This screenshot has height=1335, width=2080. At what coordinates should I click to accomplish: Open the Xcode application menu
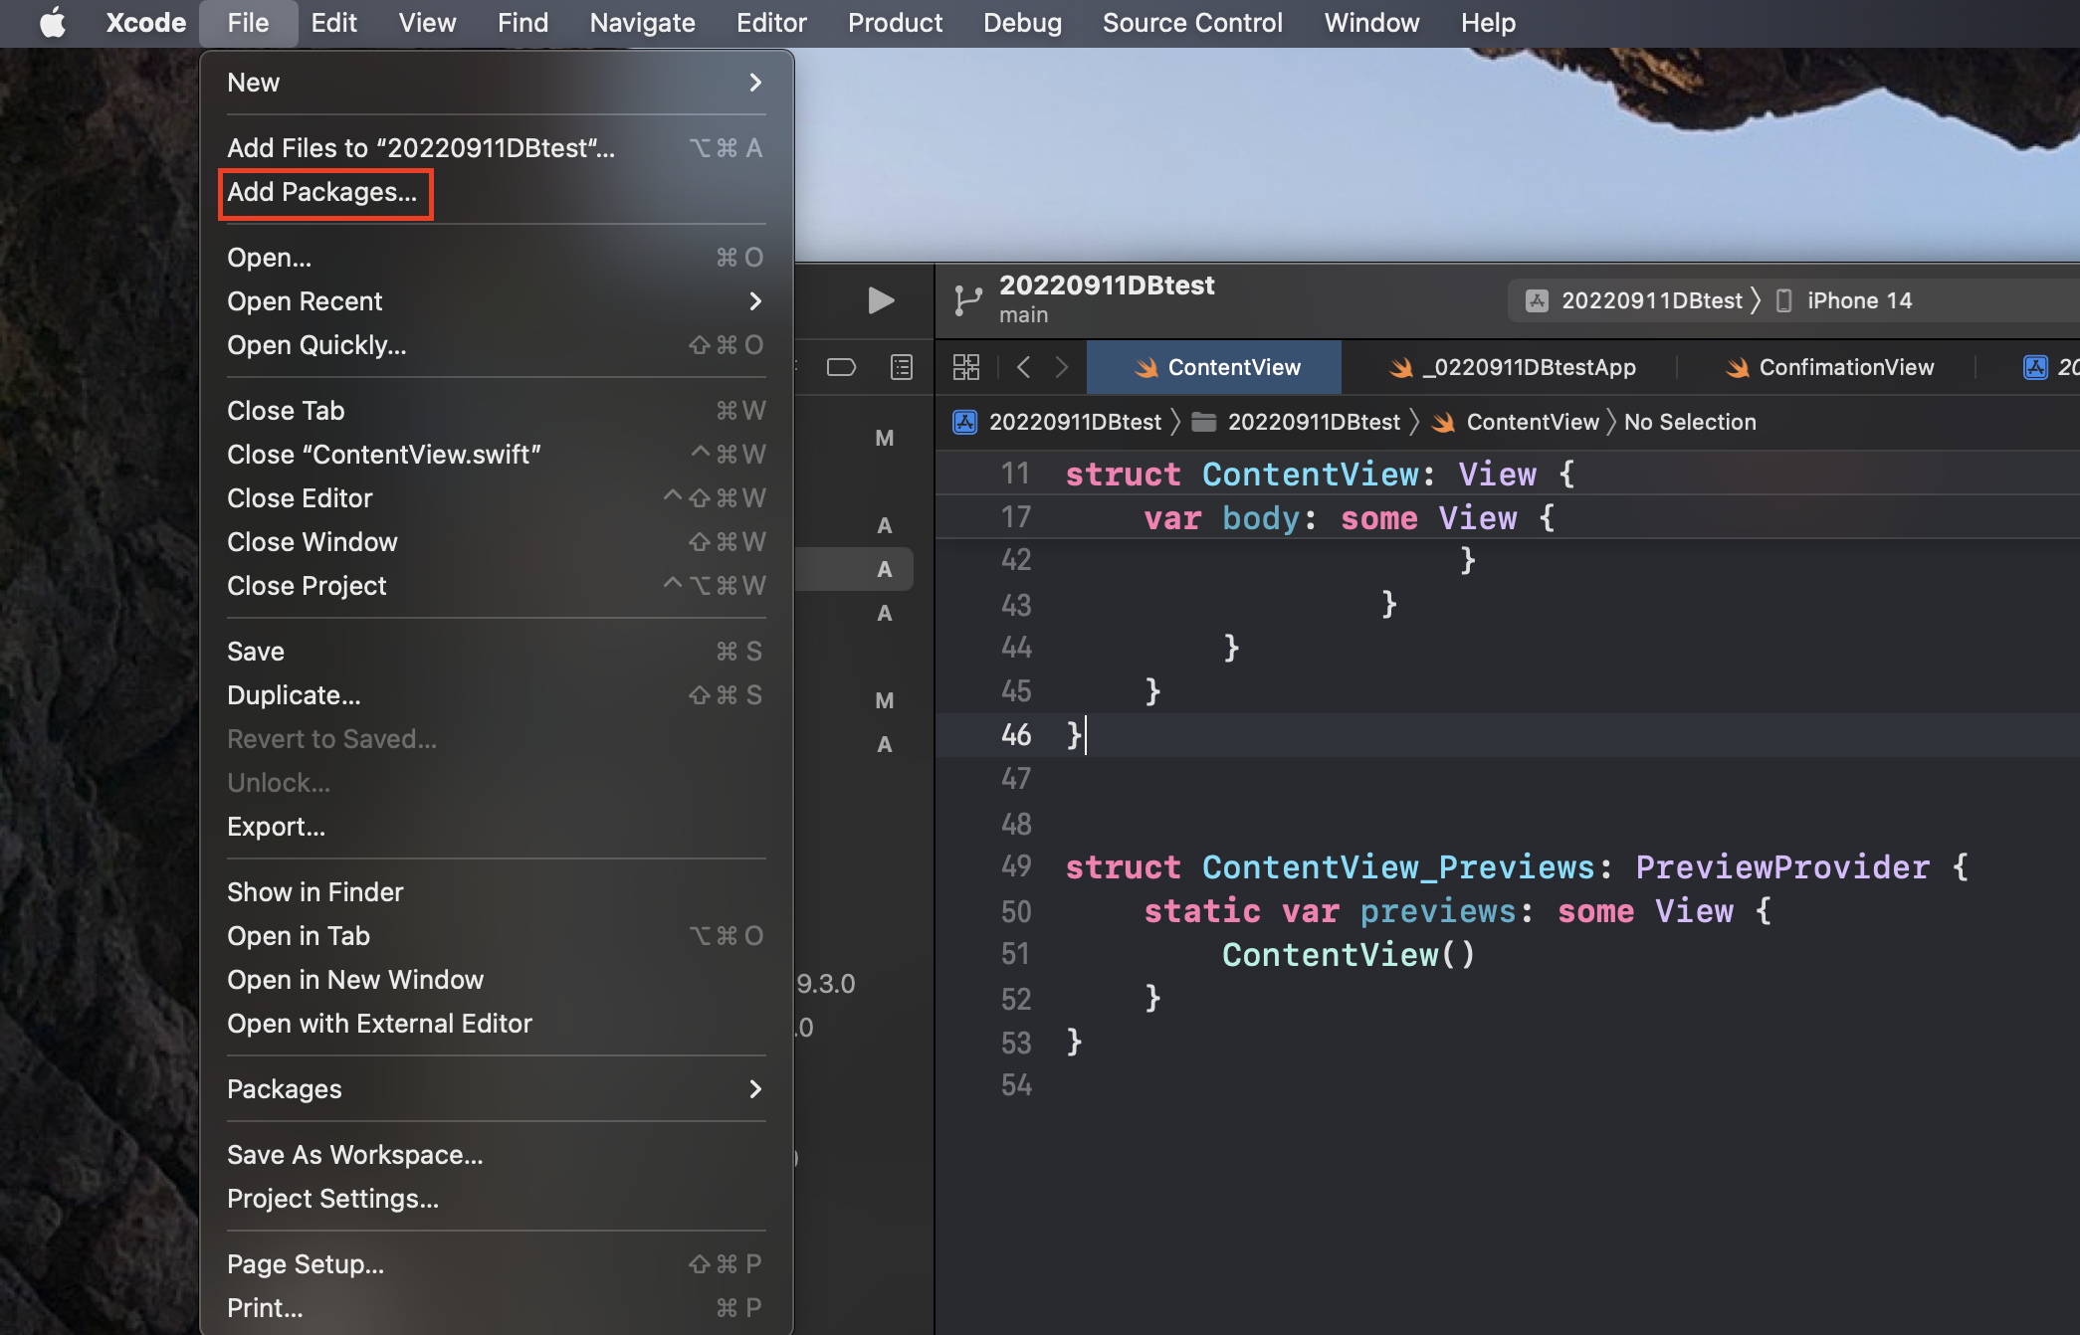pyautogui.click(x=145, y=23)
